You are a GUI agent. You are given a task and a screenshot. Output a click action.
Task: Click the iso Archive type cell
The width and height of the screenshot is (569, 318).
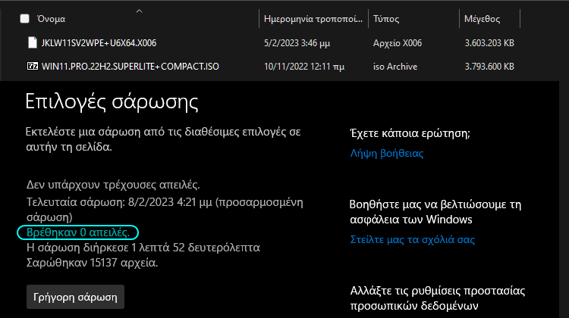click(395, 67)
